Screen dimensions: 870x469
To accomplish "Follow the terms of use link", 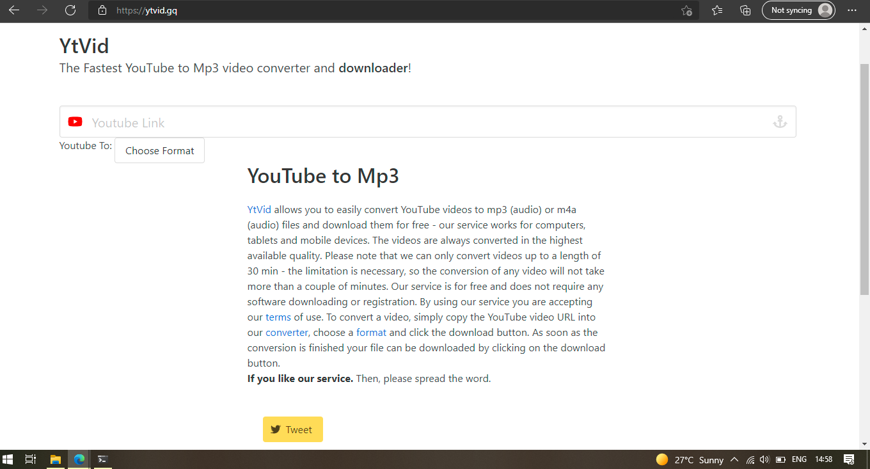I will click(x=278, y=317).
